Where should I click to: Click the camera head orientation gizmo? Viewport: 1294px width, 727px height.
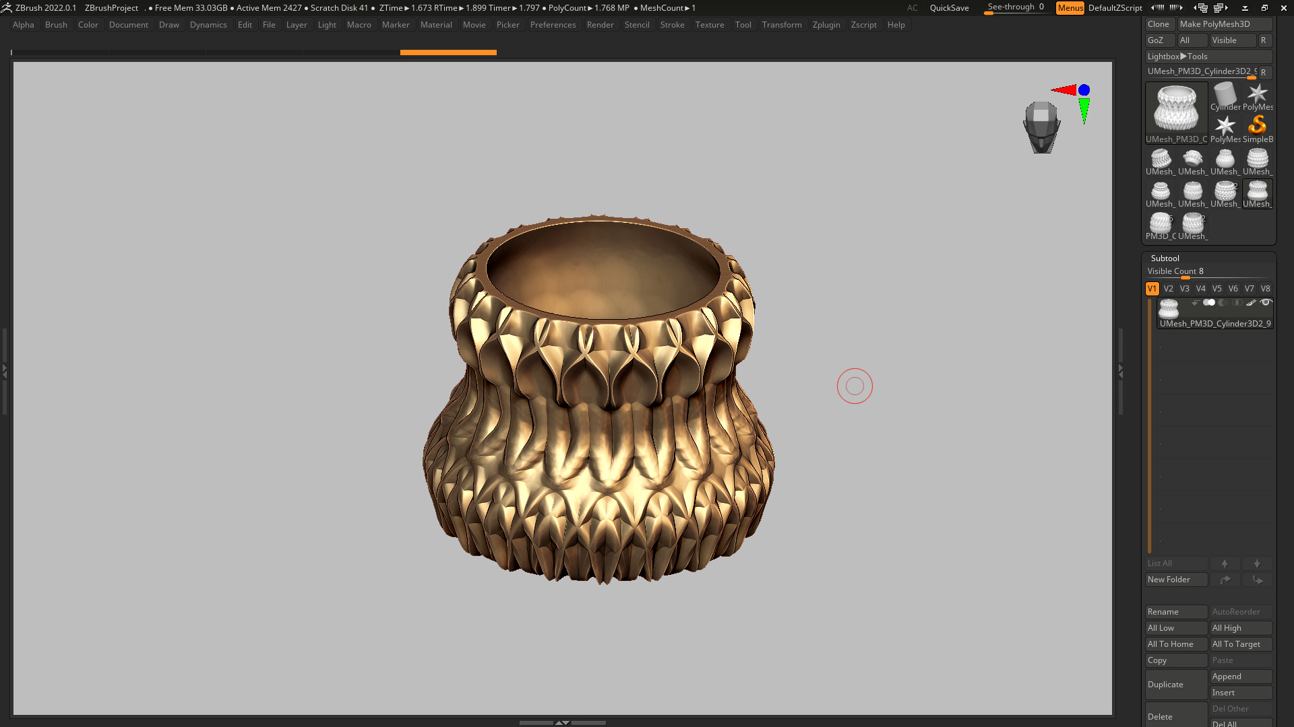pyautogui.click(x=1042, y=127)
